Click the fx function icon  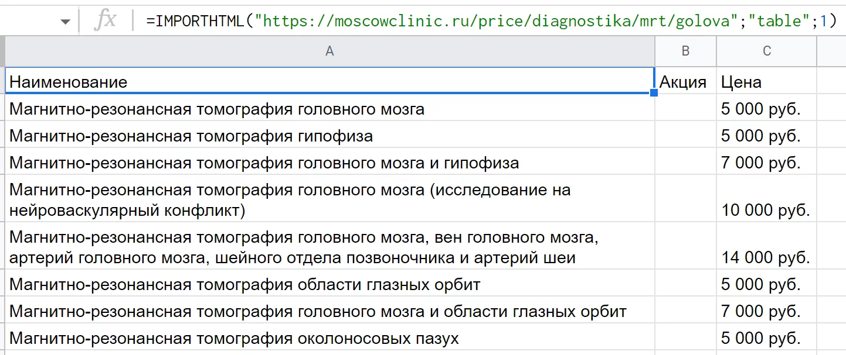click(x=106, y=21)
